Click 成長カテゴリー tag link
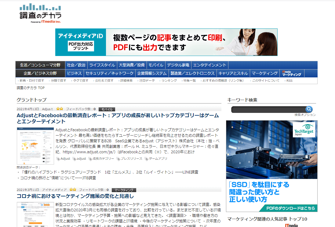Viewport: 335px width, 227px height. click(x=103, y=158)
